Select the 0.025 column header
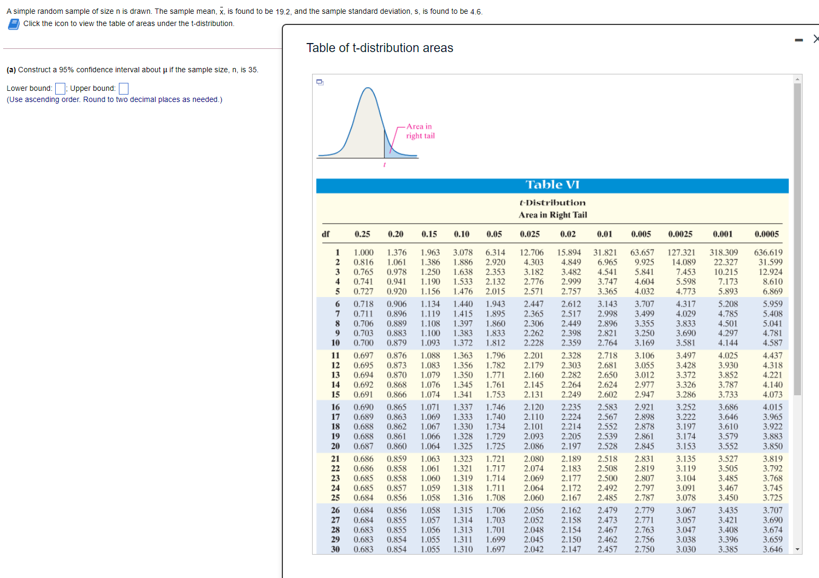 click(x=531, y=234)
